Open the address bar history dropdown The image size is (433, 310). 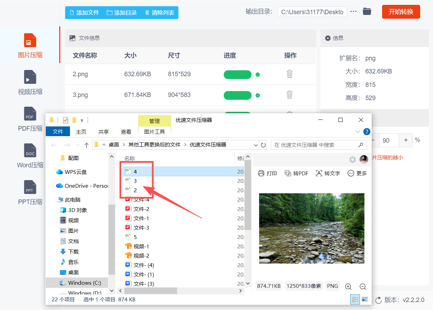256,145
